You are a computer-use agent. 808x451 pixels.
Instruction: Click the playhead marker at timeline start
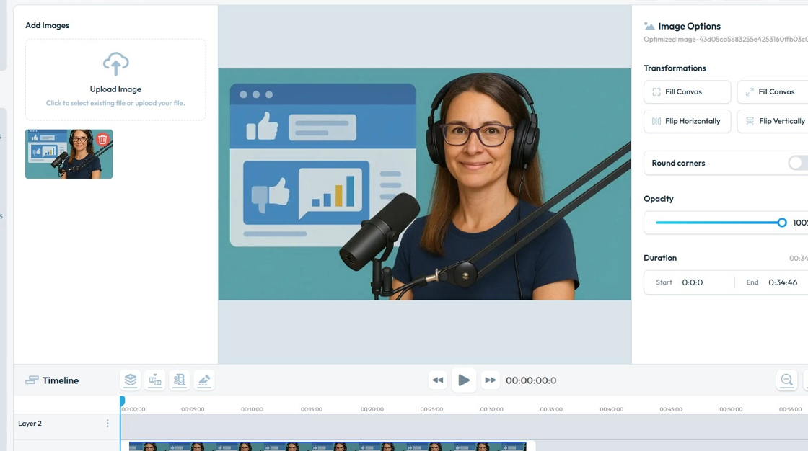[x=122, y=400]
